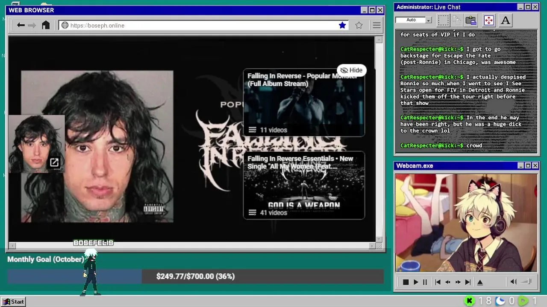Click the small mugshot thumbnail
This screenshot has height=307, width=547.
[36, 144]
